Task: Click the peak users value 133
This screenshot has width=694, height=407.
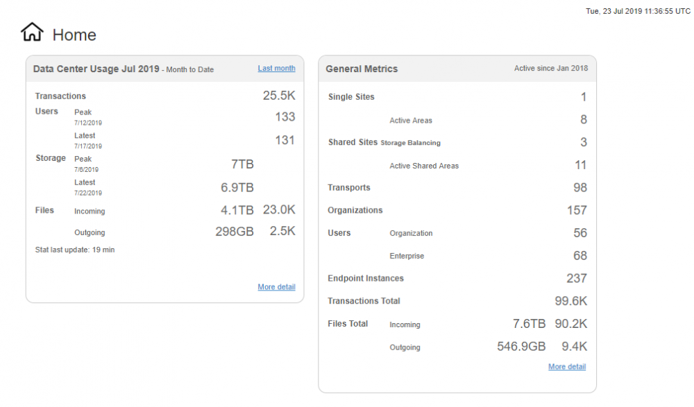Action: pos(285,117)
